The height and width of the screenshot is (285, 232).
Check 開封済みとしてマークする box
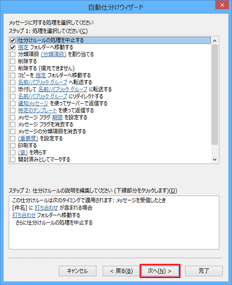pyautogui.click(x=13, y=159)
